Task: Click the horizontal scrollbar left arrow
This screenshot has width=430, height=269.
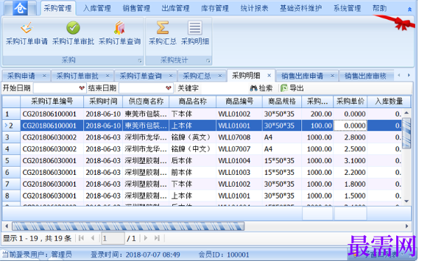Action: click(x=7, y=226)
